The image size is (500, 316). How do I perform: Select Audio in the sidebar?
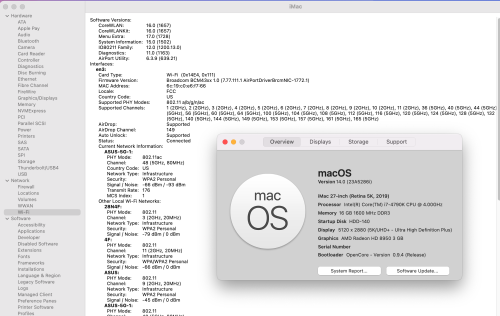24,35
